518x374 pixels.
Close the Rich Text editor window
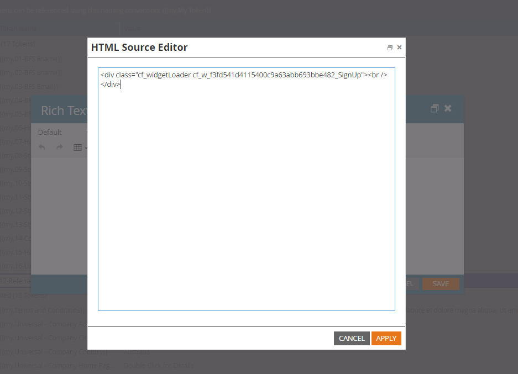click(x=448, y=108)
